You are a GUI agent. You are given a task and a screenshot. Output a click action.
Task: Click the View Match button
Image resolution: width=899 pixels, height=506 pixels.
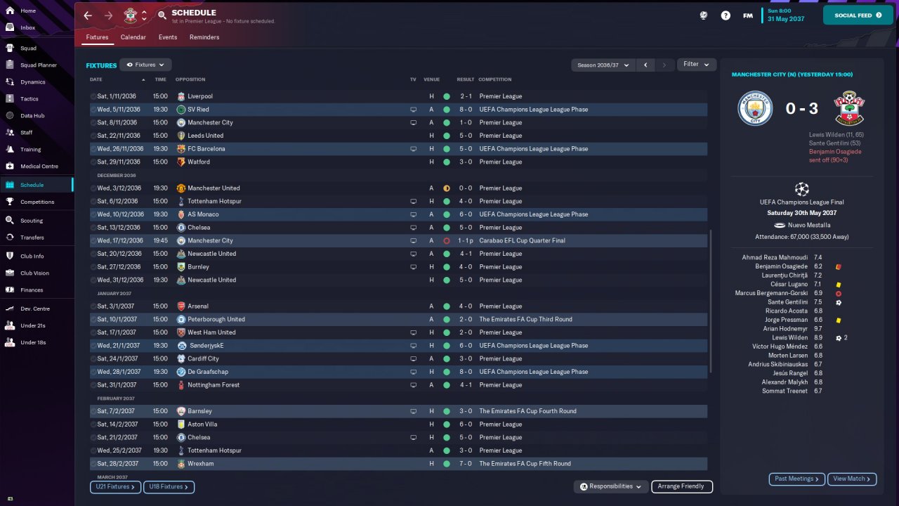tap(852, 479)
